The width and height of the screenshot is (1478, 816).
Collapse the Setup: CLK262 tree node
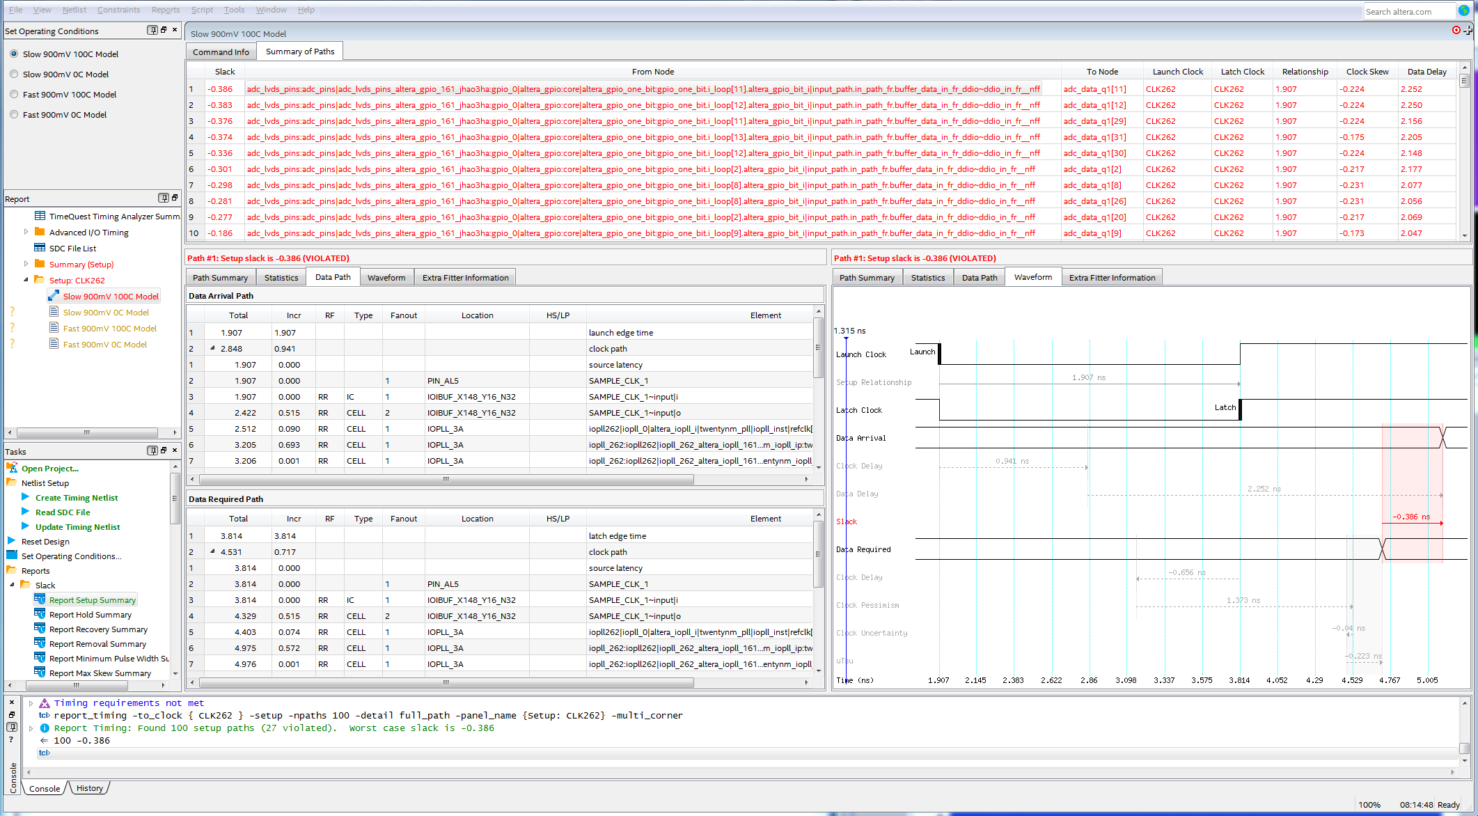[26, 280]
